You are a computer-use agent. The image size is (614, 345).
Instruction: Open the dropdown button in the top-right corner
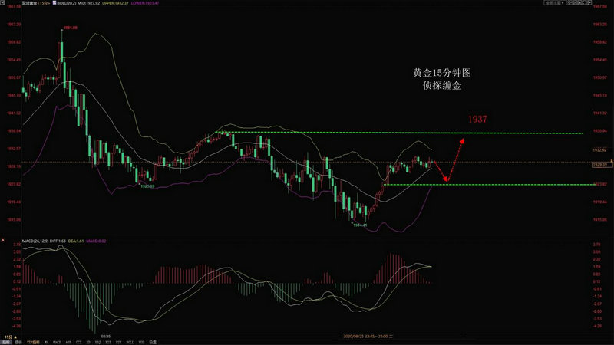[555, 2]
